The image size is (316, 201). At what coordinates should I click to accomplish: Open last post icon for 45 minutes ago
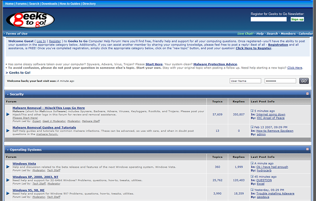[x=252, y=177]
